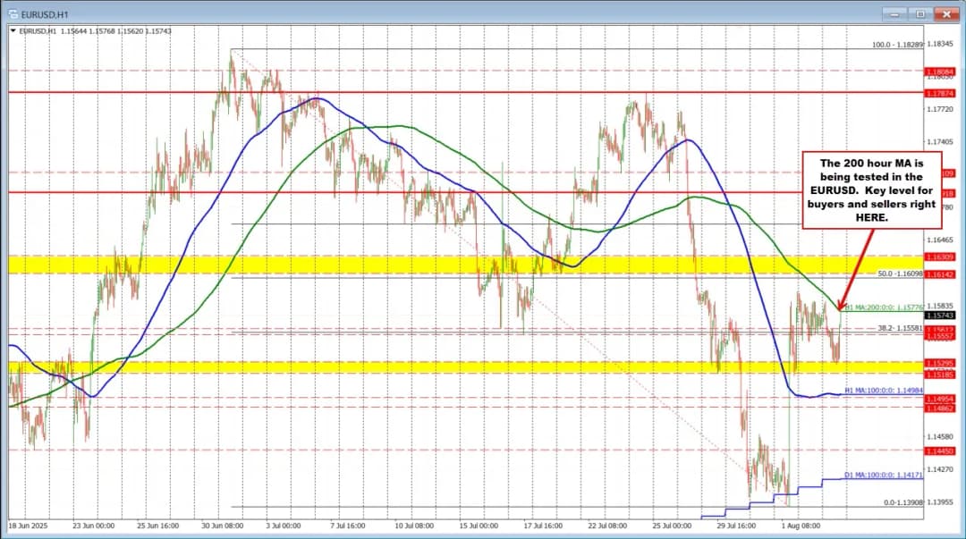
Task: Click the chart window icon in title bar
Action: coord(13,14)
